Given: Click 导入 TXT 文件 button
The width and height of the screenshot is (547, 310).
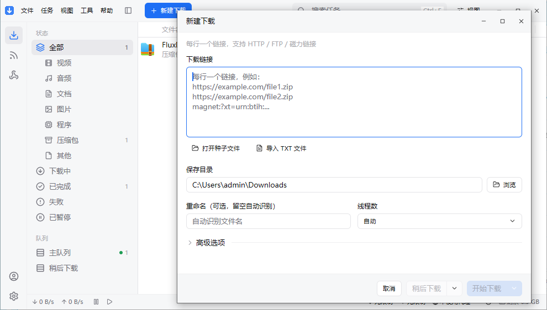Looking at the screenshot, I should pos(281,148).
